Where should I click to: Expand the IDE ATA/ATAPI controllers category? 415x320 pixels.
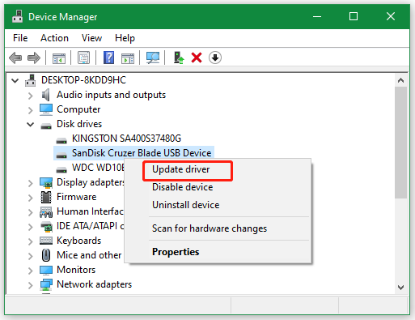(x=31, y=227)
